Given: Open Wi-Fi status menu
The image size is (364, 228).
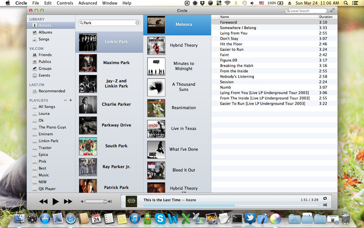Looking at the screenshot, I should tap(227, 3).
